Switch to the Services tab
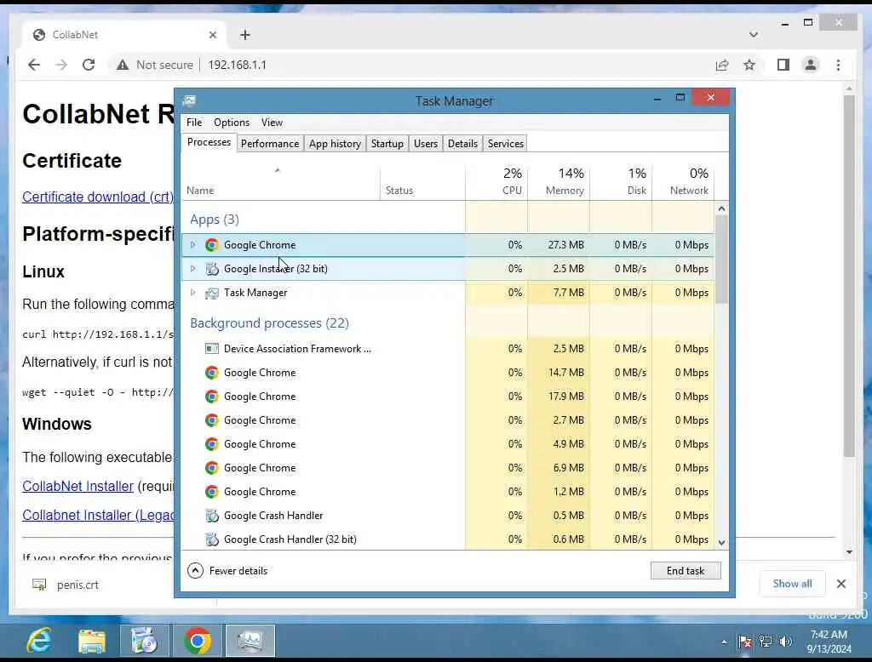872x662 pixels. pyautogui.click(x=506, y=144)
